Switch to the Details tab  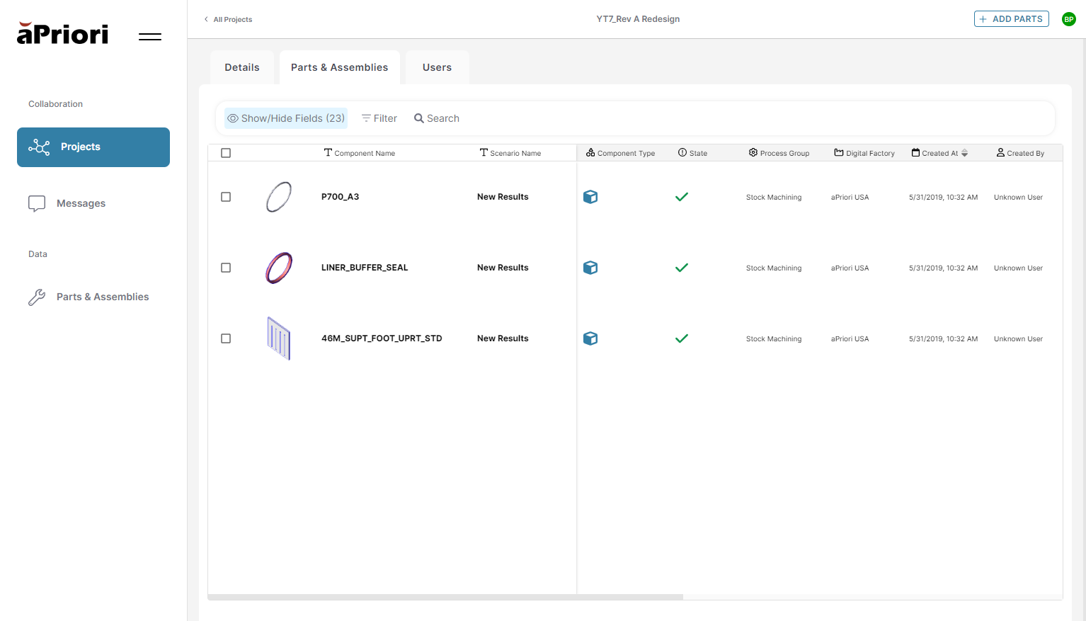coord(242,67)
